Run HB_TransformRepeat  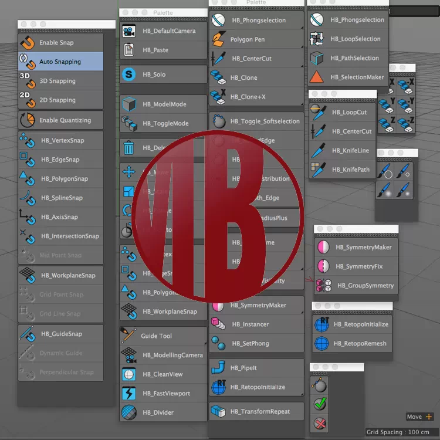tap(256, 411)
